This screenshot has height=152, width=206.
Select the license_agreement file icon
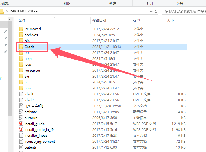[21, 141]
